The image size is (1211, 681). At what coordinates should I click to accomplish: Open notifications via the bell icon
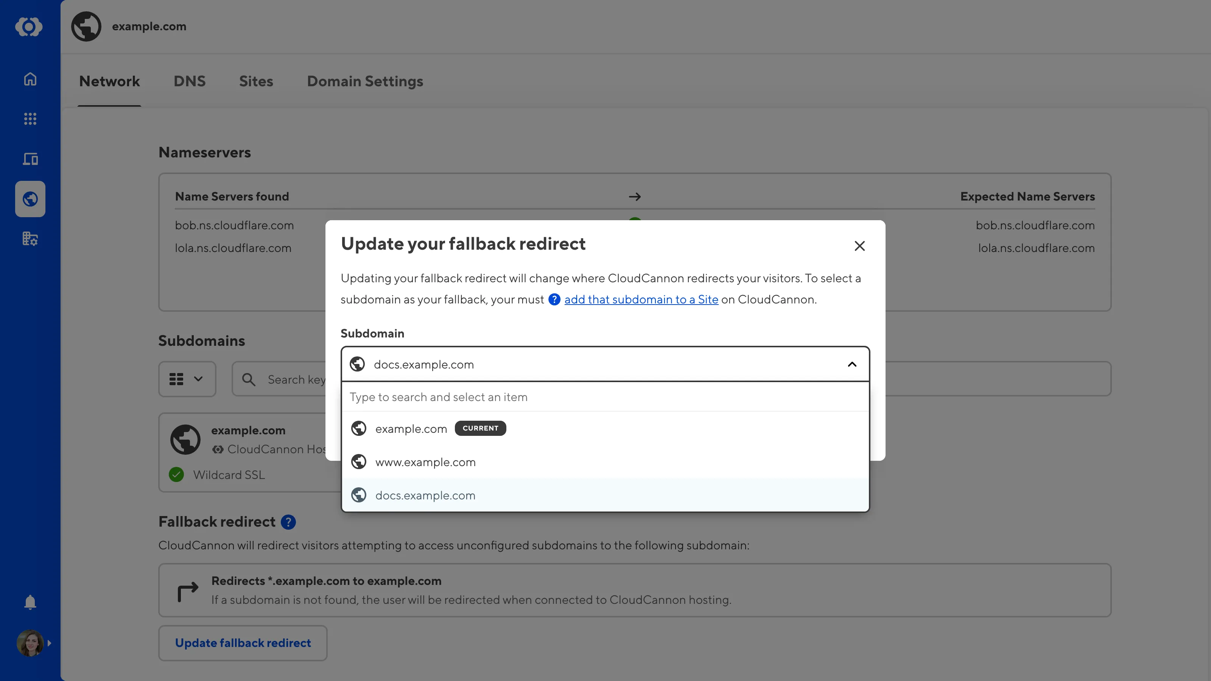coord(30,602)
